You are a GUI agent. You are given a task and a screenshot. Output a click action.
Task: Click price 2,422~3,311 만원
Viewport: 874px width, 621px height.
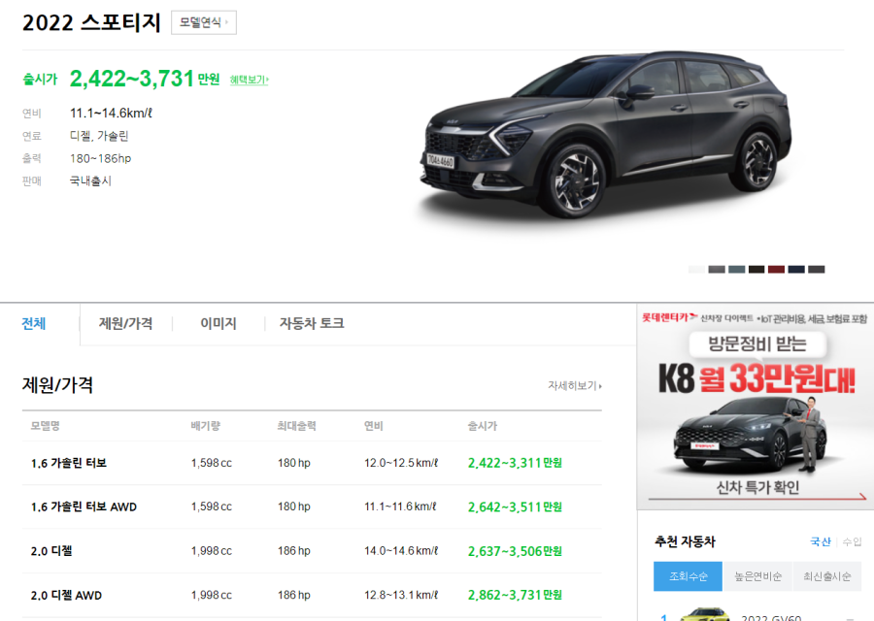pyautogui.click(x=515, y=463)
